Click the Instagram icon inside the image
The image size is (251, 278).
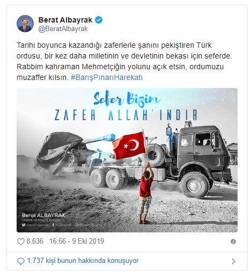[77, 225]
